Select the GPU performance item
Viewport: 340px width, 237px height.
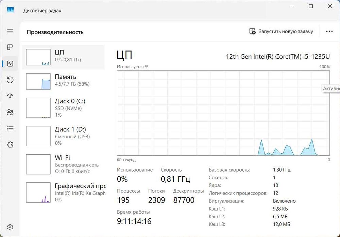63,193
